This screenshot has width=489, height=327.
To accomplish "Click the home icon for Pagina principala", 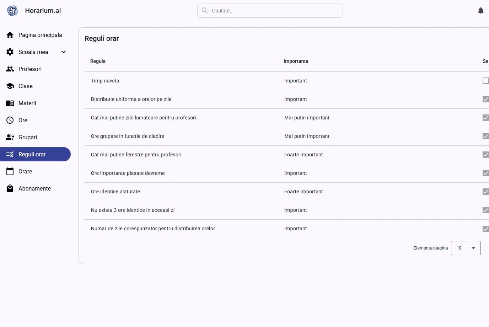I will [x=10, y=35].
